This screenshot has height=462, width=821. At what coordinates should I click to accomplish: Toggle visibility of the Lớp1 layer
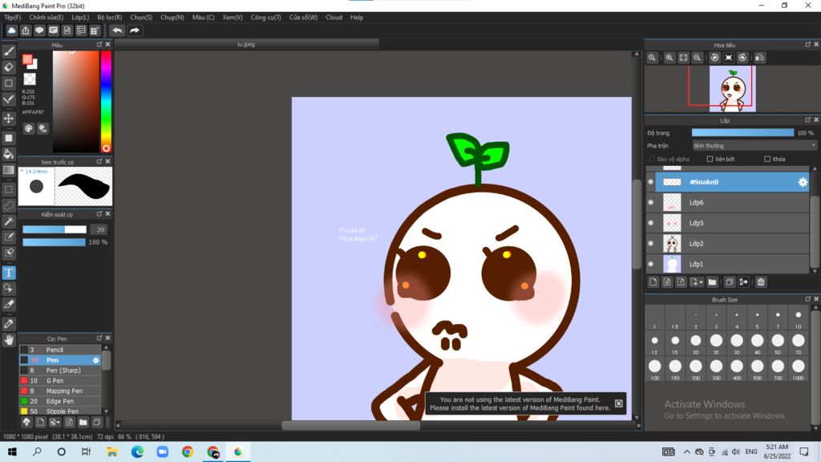click(x=651, y=264)
